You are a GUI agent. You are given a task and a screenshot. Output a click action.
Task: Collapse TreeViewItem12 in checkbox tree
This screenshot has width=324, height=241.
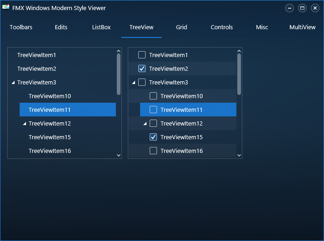(145, 124)
